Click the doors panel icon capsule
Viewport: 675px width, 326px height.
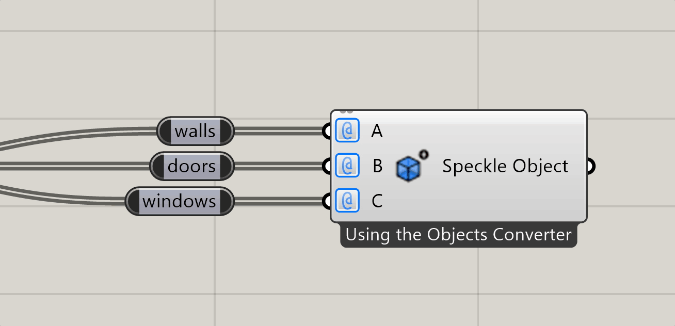(191, 166)
